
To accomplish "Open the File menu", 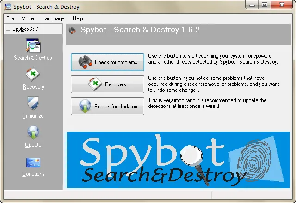I will [10, 18].
